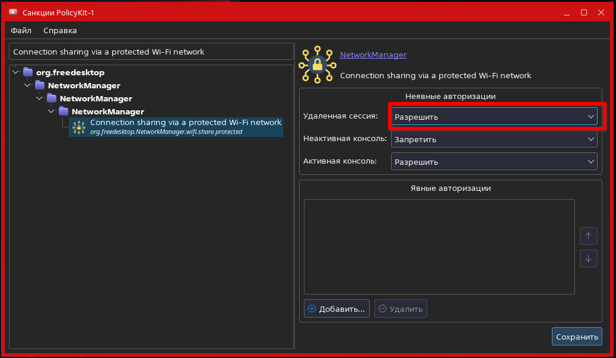This screenshot has width=616, height=358.
Task: Collapse the third-level NetworkManager node arrow
Action: [51, 111]
